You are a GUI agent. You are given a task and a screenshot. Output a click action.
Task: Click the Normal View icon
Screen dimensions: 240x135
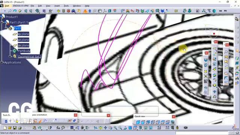[125, 128]
